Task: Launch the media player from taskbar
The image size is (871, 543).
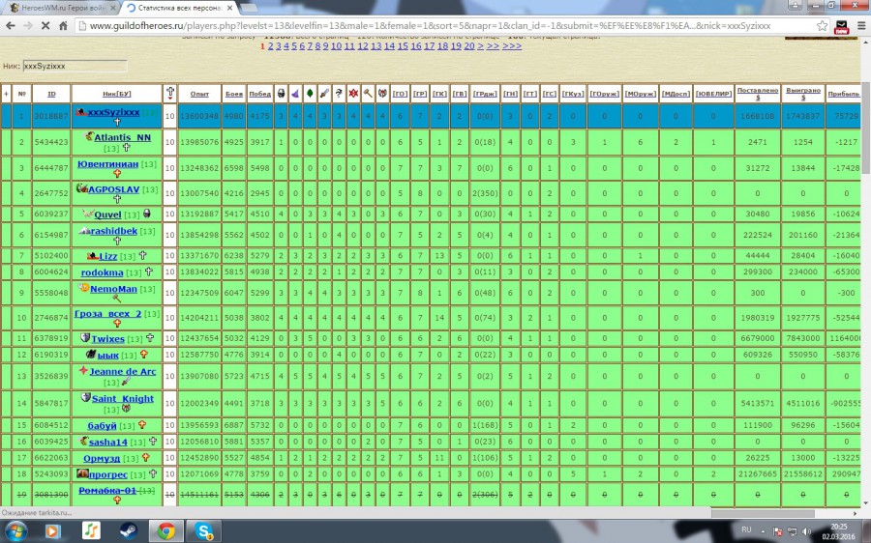Action: (53, 530)
